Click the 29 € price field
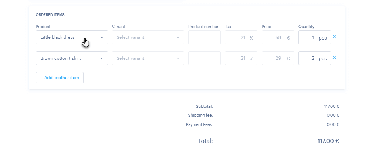The width and height of the screenshot is (375, 161). pyautogui.click(x=277, y=58)
